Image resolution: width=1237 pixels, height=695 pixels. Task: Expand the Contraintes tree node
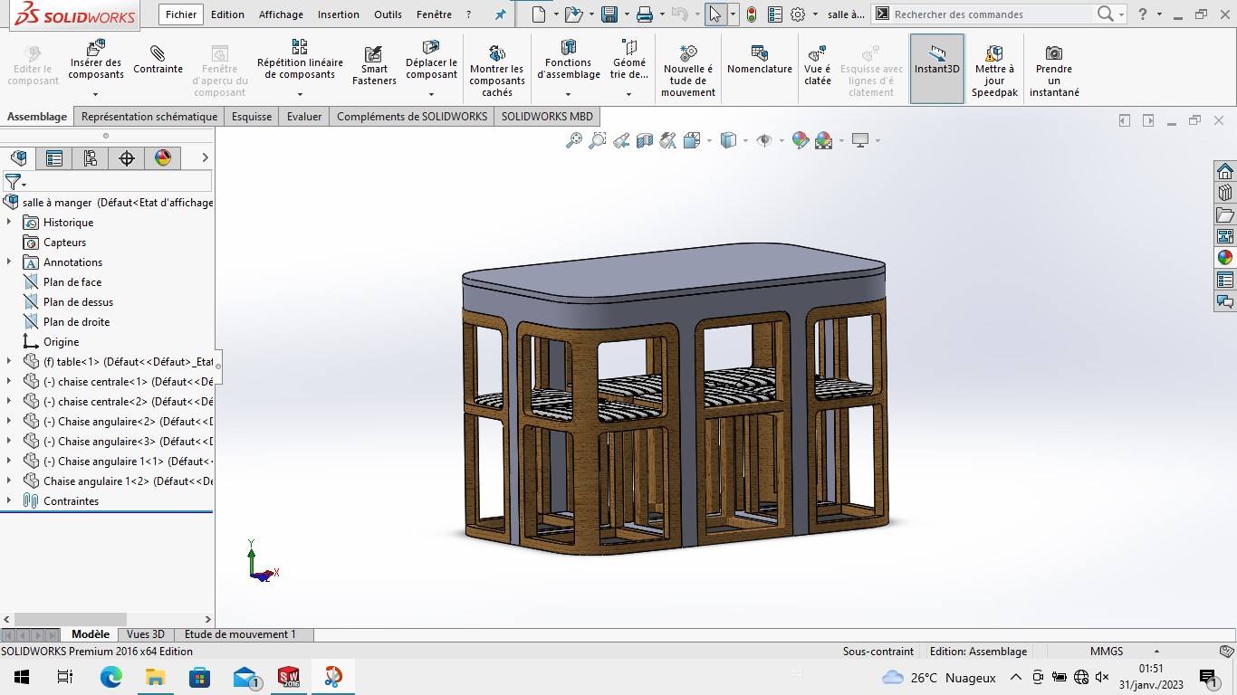click(x=9, y=500)
